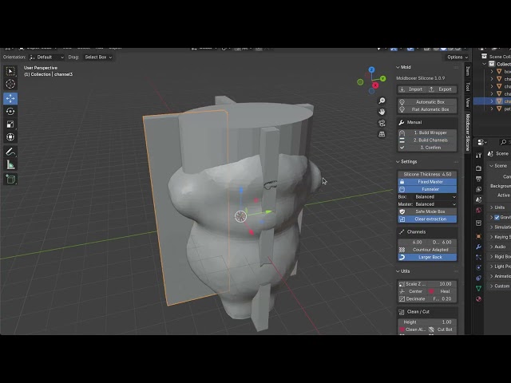The width and height of the screenshot is (511, 383).
Task: Select the Transform tool
Action: (10, 137)
